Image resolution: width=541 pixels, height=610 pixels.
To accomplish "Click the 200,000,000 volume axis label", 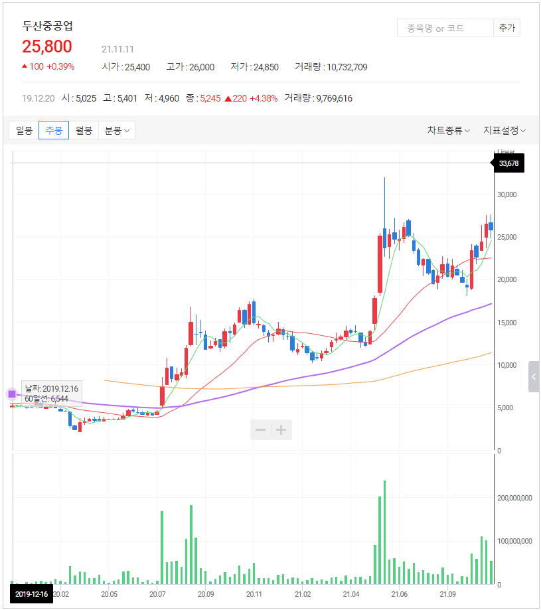I will click(514, 498).
